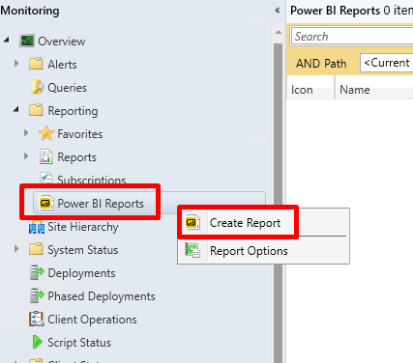The image size is (413, 363).
Task: Click the AND Path filter label
Action: (321, 64)
